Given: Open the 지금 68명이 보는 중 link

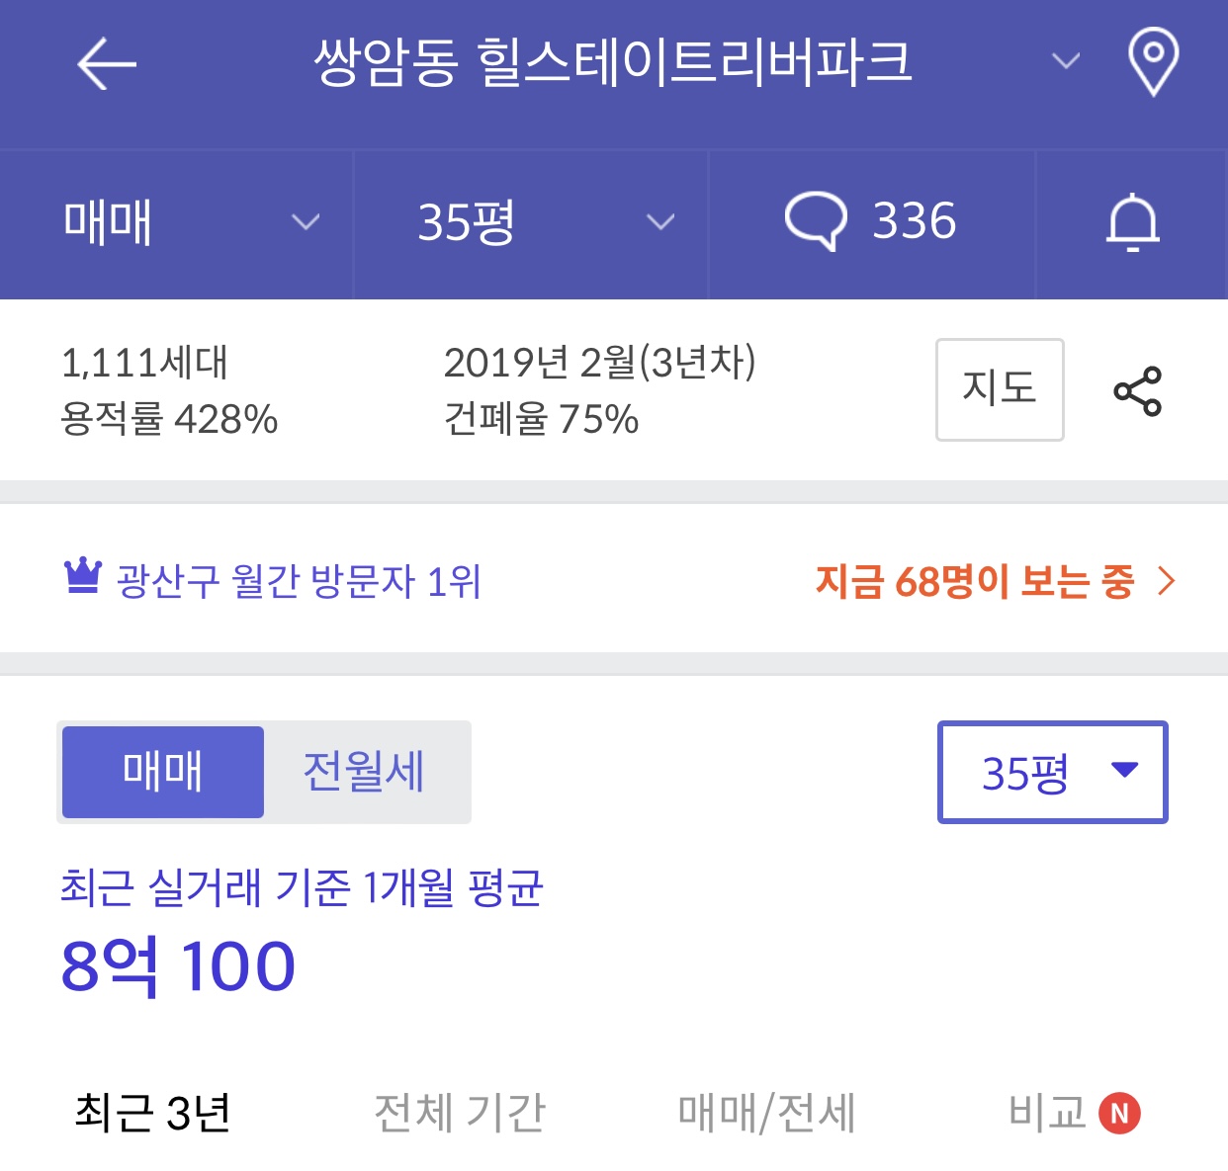Looking at the screenshot, I should coord(975,581).
